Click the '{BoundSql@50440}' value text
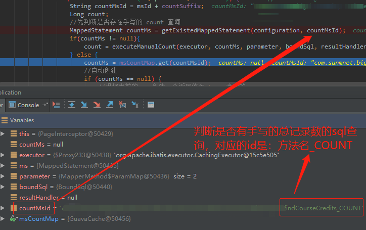Image resolution: width=366 pixels, height=230 pixels. [84, 187]
